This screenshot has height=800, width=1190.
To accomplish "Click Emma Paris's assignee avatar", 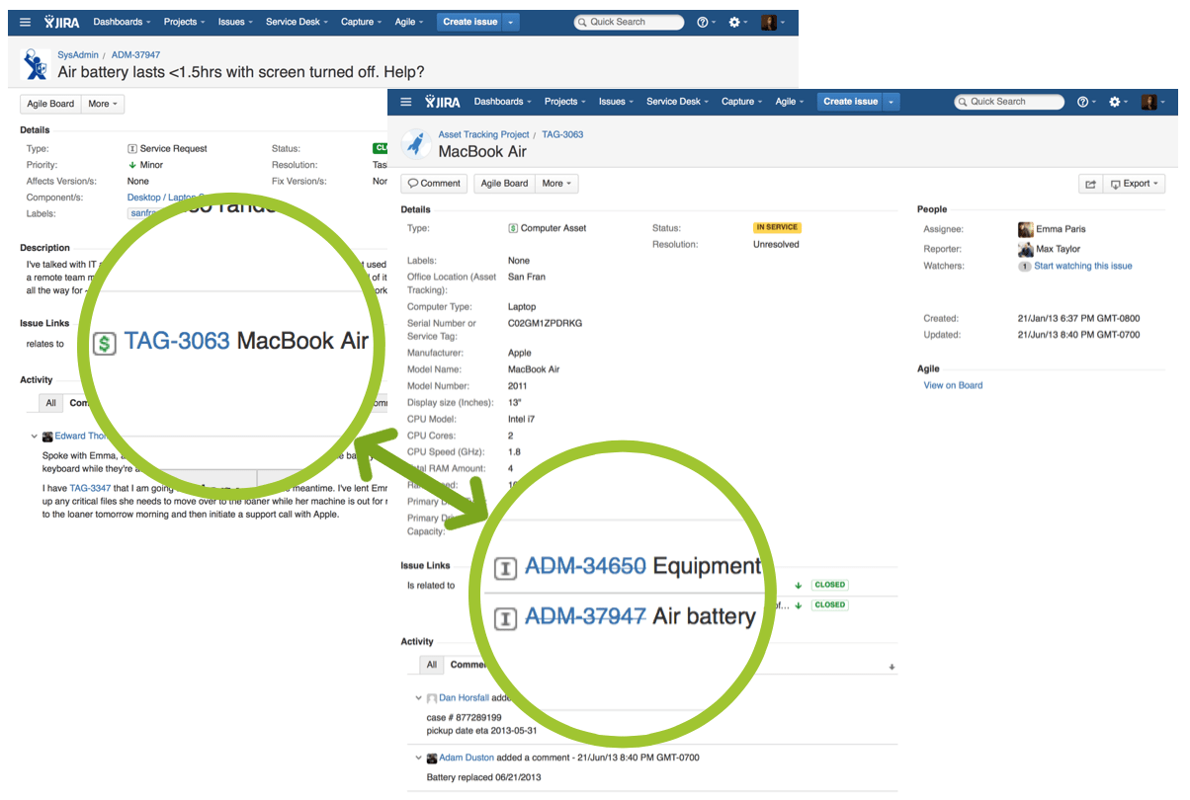I will (x=1025, y=229).
